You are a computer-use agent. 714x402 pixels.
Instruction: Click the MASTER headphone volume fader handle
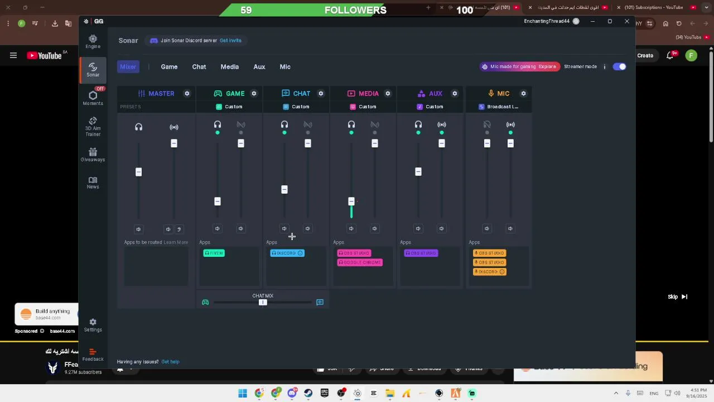click(139, 172)
